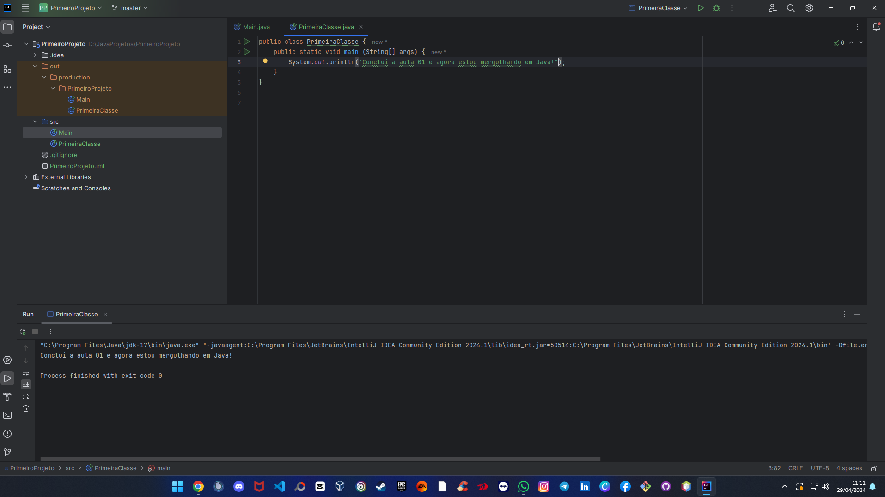The image size is (885, 497).
Task: Open PrimeiraClasse run configuration dropdown
Action: (x=659, y=8)
